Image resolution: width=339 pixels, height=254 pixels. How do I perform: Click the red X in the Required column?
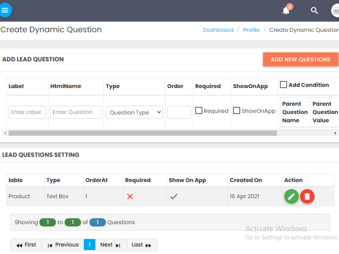click(130, 196)
